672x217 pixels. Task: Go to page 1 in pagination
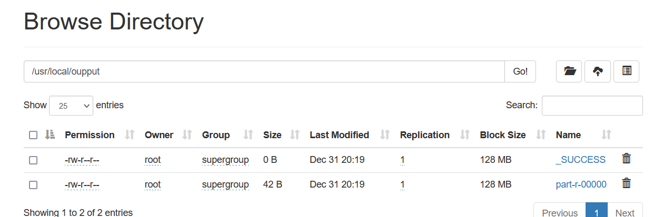click(x=597, y=211)
